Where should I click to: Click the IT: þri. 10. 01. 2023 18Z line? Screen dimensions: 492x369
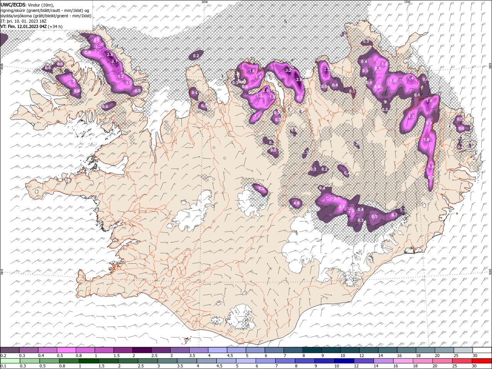pyautogui.click(x=24, y=21)
